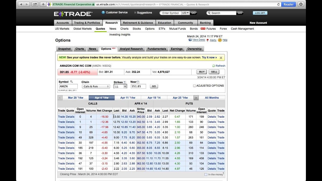Viewport: 322px width, 181px height.
Task: Open New Account link
Action: pos(258,23)
